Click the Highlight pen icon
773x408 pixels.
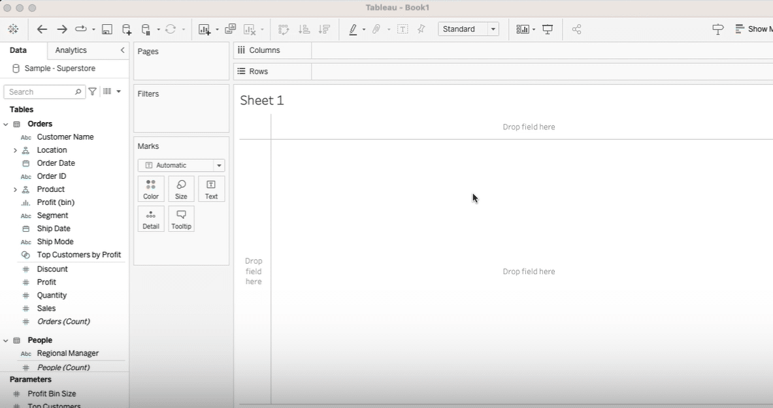click(x=353, y=29)
